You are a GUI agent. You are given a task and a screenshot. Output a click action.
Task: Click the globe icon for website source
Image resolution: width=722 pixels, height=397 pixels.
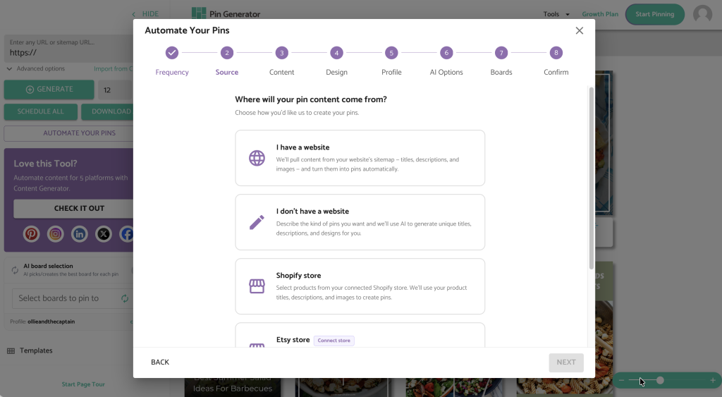[257, 158]
